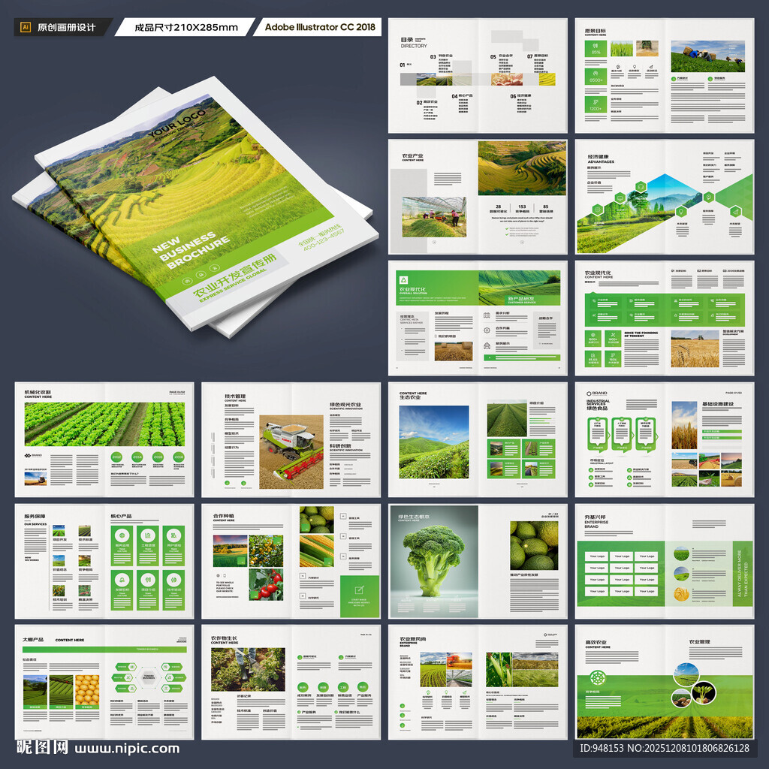769x769 pixels.
Task: Open the greenhouse workers photo
Action: [x=434, y=217]
